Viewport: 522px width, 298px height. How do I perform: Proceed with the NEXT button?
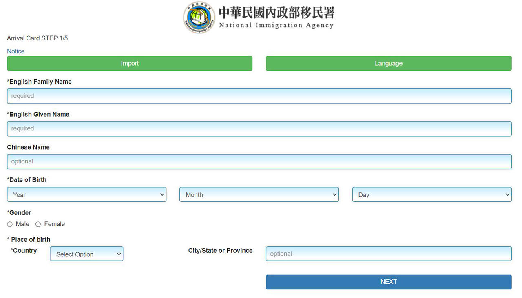(389, 282)
